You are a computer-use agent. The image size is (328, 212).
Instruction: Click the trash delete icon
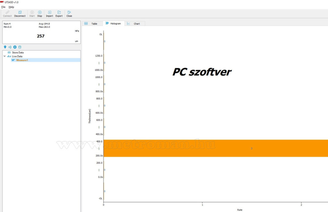tap(20, 47)
